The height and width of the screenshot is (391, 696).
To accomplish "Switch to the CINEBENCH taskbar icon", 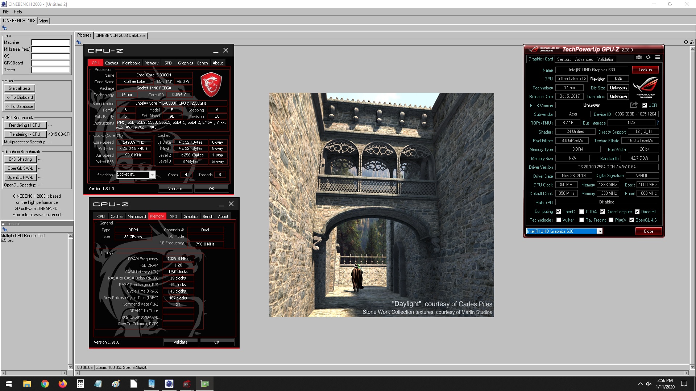I will [169, 384].
